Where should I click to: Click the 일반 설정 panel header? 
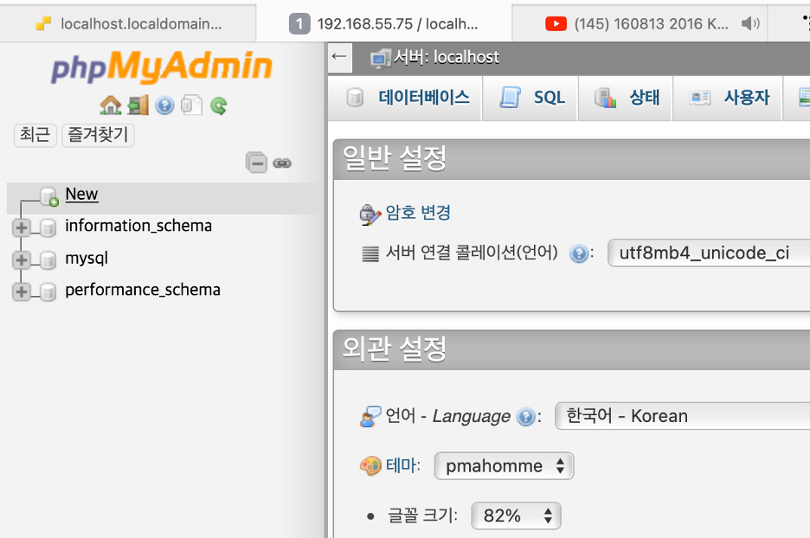pyautogui.click(x=572, y=159)
